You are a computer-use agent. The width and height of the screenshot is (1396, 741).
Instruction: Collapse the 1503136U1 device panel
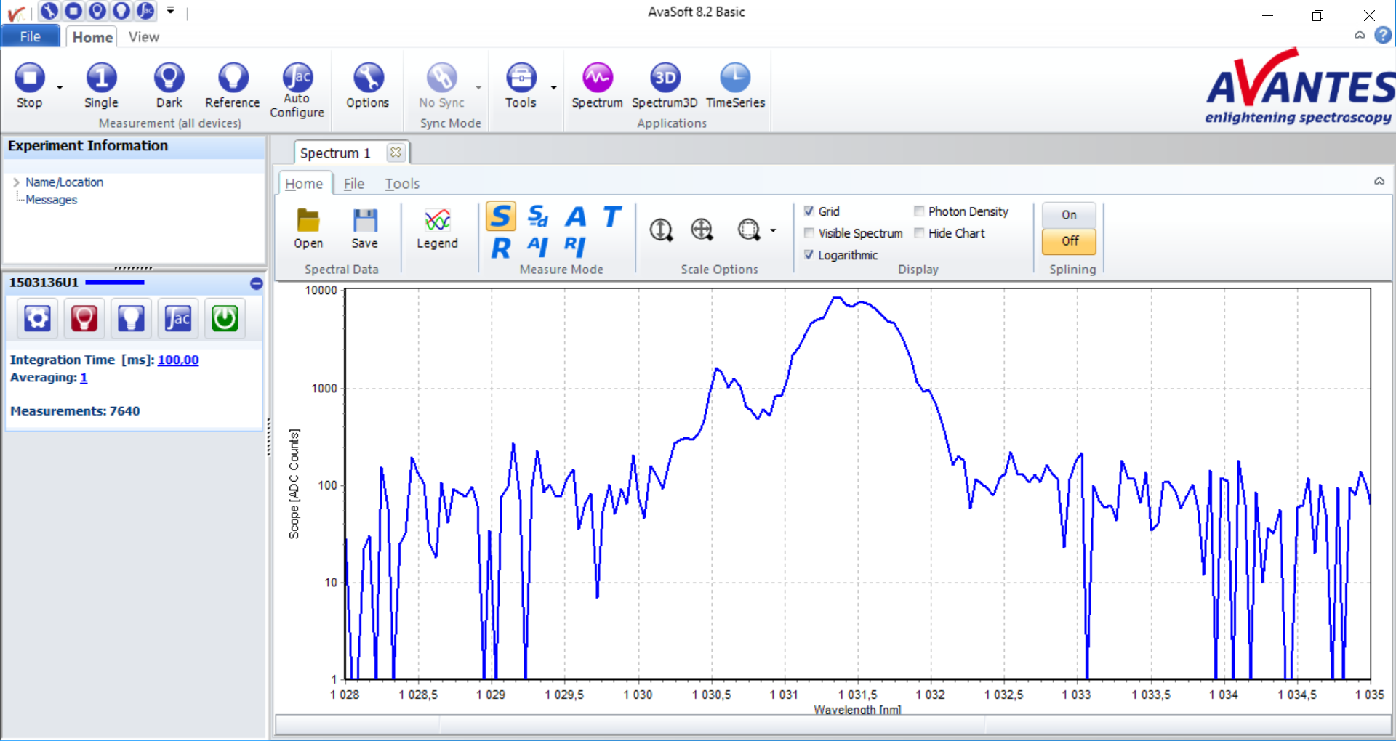256,283
